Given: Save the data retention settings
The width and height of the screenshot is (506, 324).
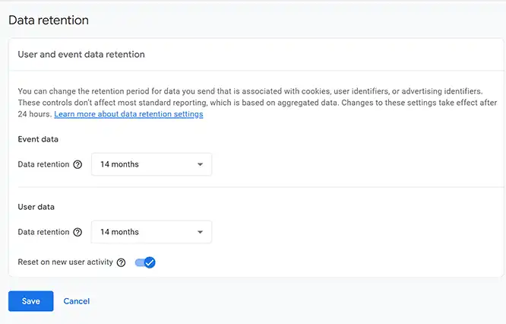Looking at the screenshot, I should [31, 301].
